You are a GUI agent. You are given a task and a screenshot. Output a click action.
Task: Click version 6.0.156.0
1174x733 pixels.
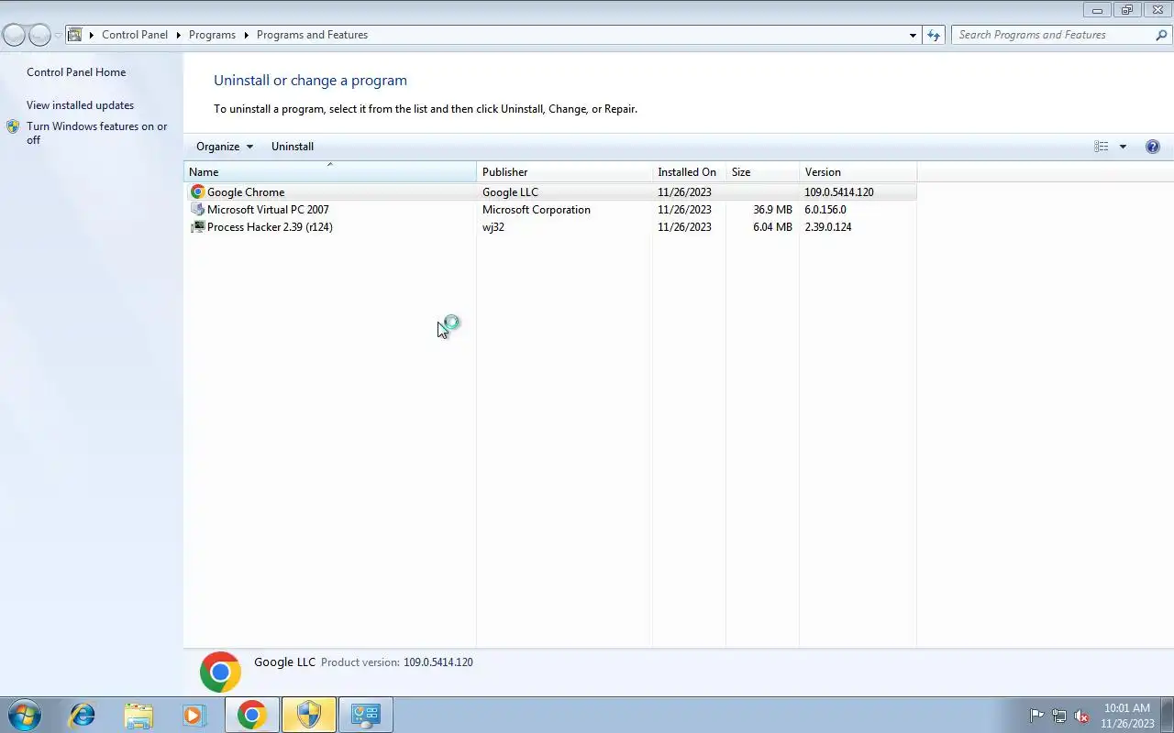[x=825, y=210]
